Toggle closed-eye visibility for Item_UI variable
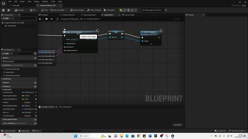The image size is (248, 139). click(36, 112)
